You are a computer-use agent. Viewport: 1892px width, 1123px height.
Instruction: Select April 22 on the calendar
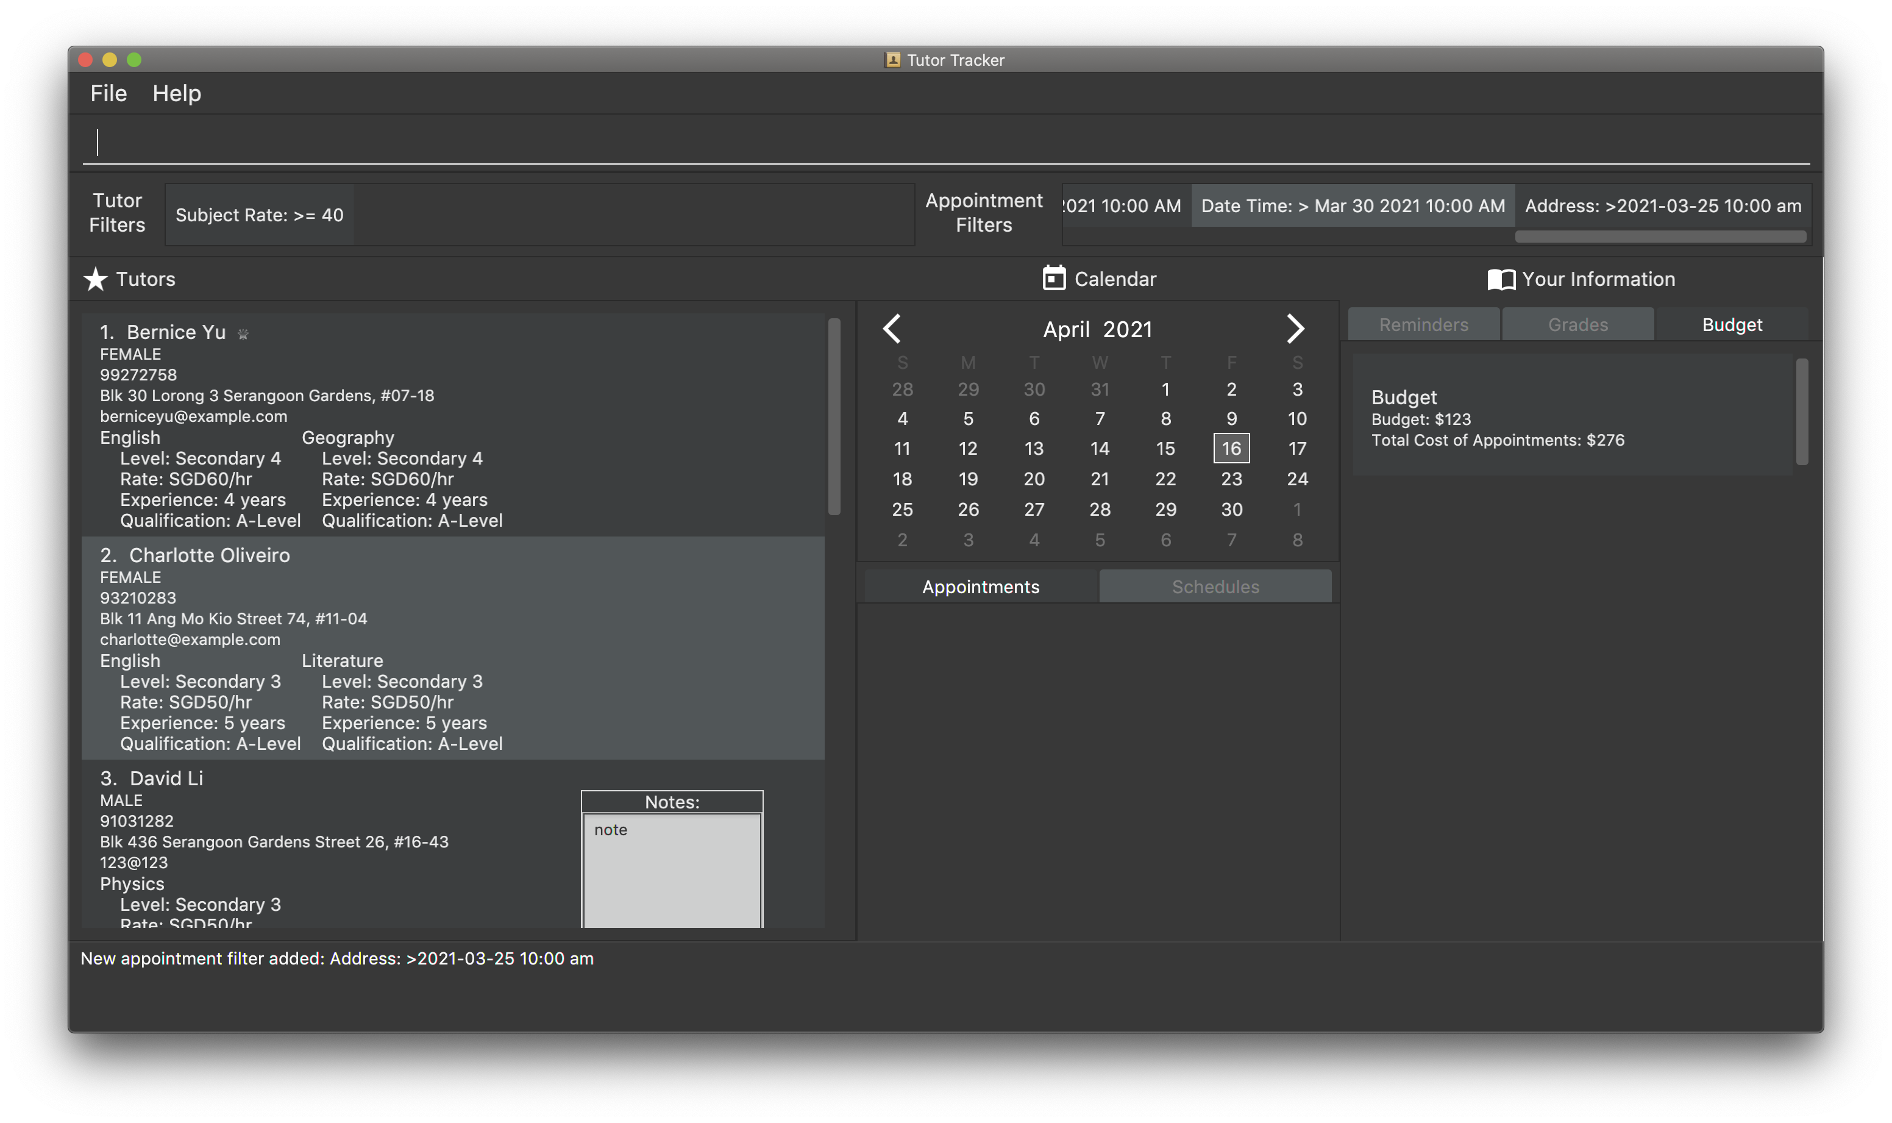tap(1165, 479)
